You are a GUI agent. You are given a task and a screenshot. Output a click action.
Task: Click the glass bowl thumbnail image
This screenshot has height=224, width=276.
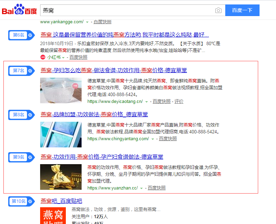pyautogui.click(x=61, y=90)
